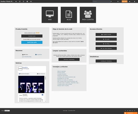Open the español language selector

[x=7, y=111]
